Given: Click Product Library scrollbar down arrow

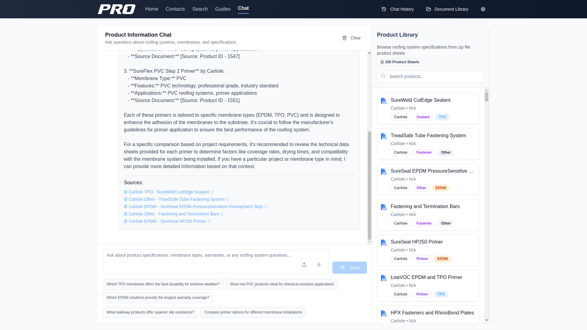Looking at the screenshot, I should point(486,321).
